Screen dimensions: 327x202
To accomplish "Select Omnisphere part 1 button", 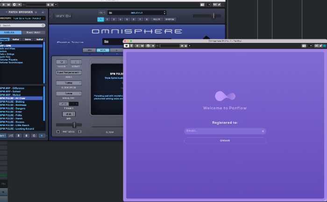I will tap(100, 20).
